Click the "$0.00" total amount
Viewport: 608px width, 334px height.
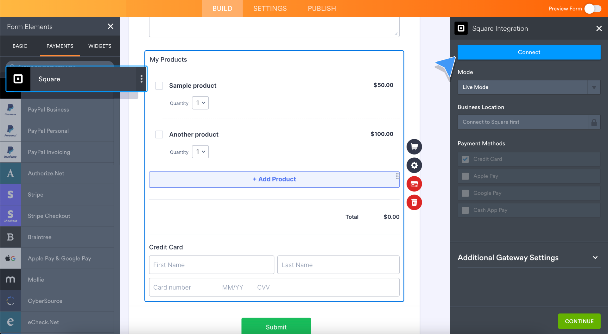tap(391, 217)
